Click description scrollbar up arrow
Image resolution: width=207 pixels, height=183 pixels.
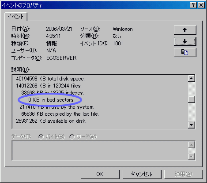[192, 78]
